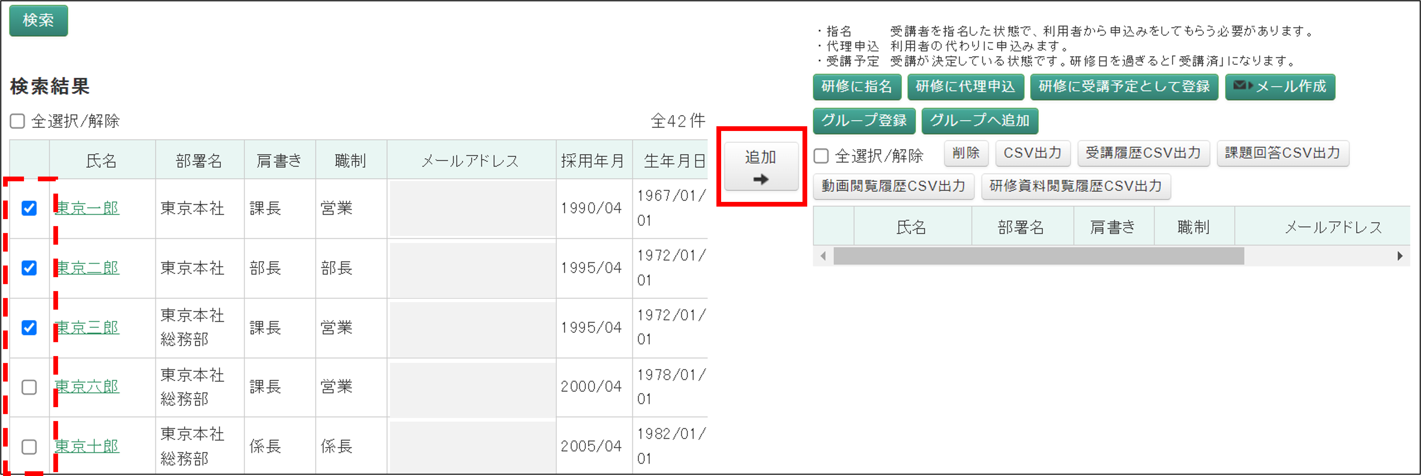This screenshot has width=1421, height=476.
Task: Open the 東京一郎 profile link
Action: [87, 208]
